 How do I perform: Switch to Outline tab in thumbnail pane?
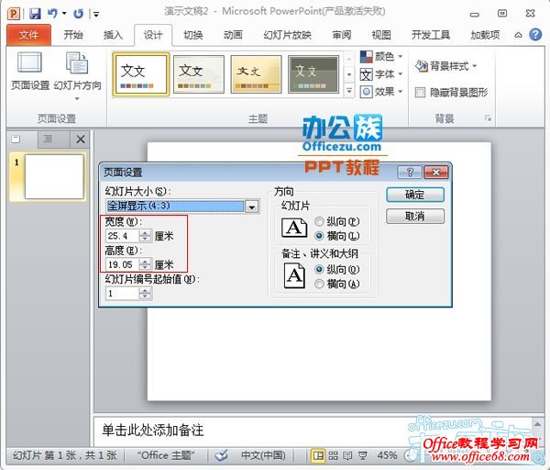[x=48, y=140]
